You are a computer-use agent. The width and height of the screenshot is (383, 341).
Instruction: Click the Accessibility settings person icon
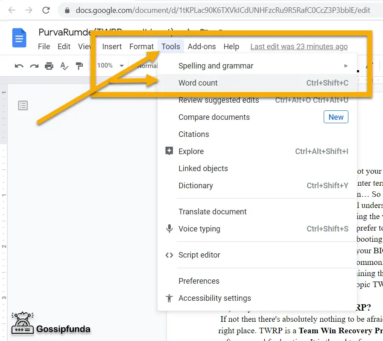(x=169, y=298)
